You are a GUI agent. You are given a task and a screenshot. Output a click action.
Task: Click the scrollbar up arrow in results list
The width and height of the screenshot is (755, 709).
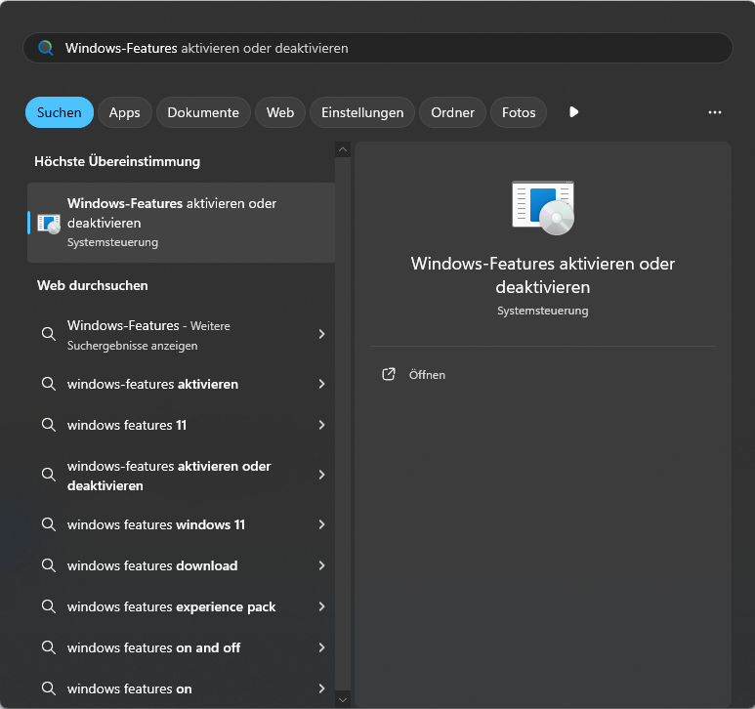coord(342,150)
